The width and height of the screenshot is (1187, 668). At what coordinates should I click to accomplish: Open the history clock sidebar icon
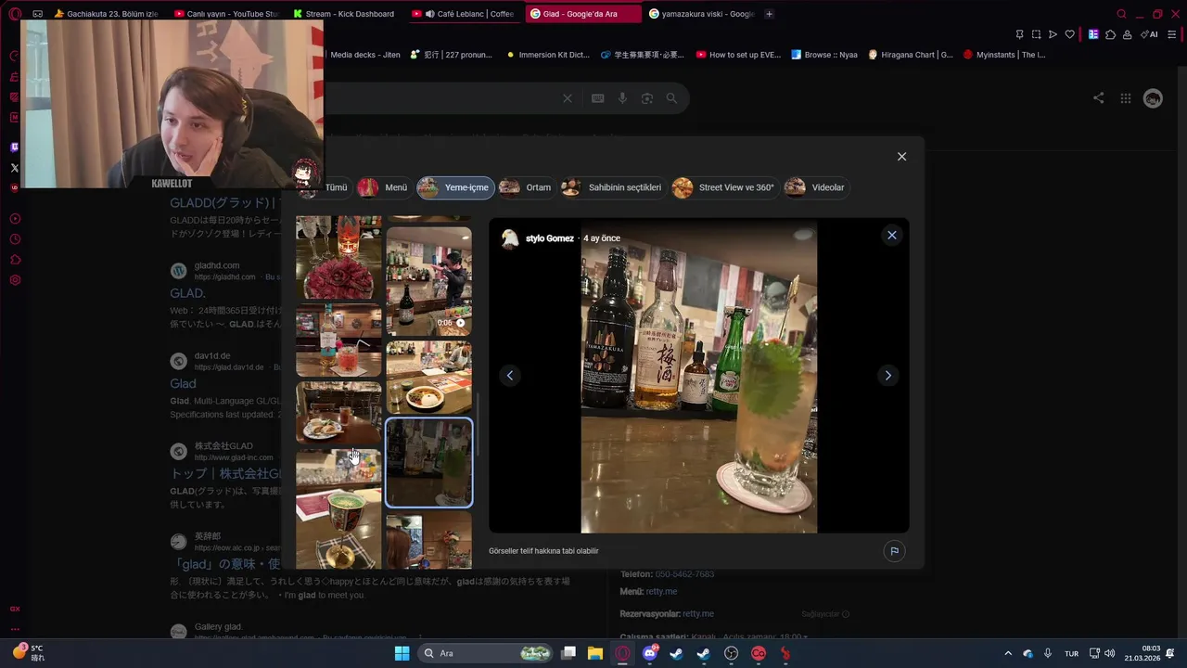pos(14,239)
